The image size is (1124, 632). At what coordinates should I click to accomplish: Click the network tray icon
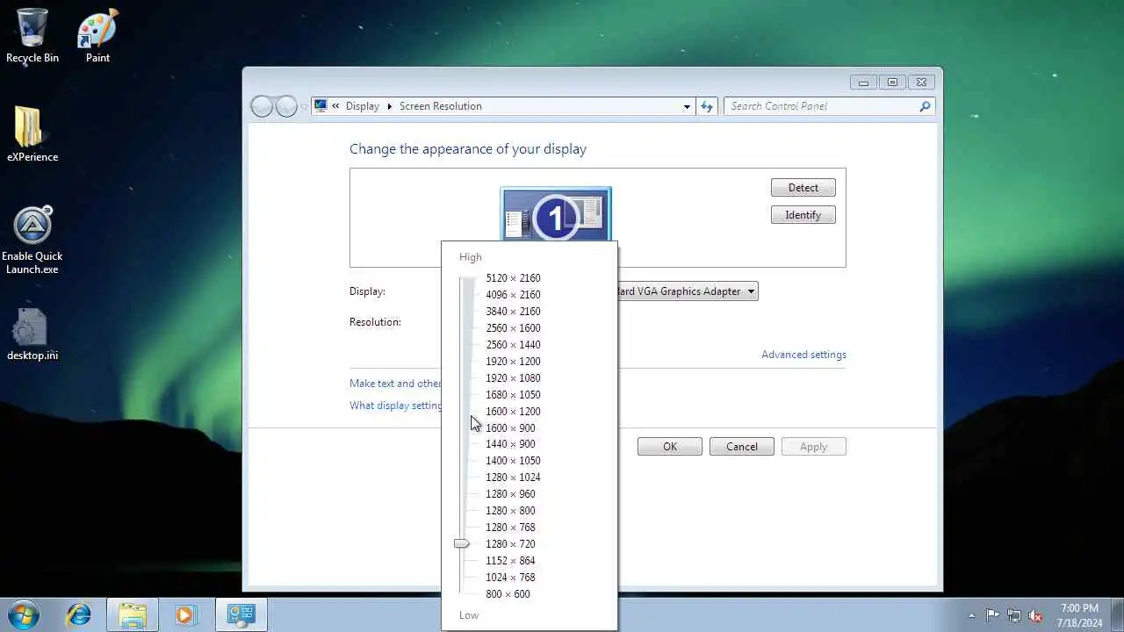[1014, 615]
